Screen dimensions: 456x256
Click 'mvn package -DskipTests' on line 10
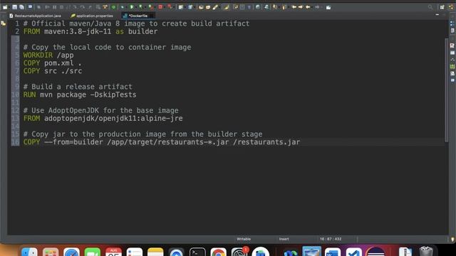pyautogui.click(x=88, y=95)
